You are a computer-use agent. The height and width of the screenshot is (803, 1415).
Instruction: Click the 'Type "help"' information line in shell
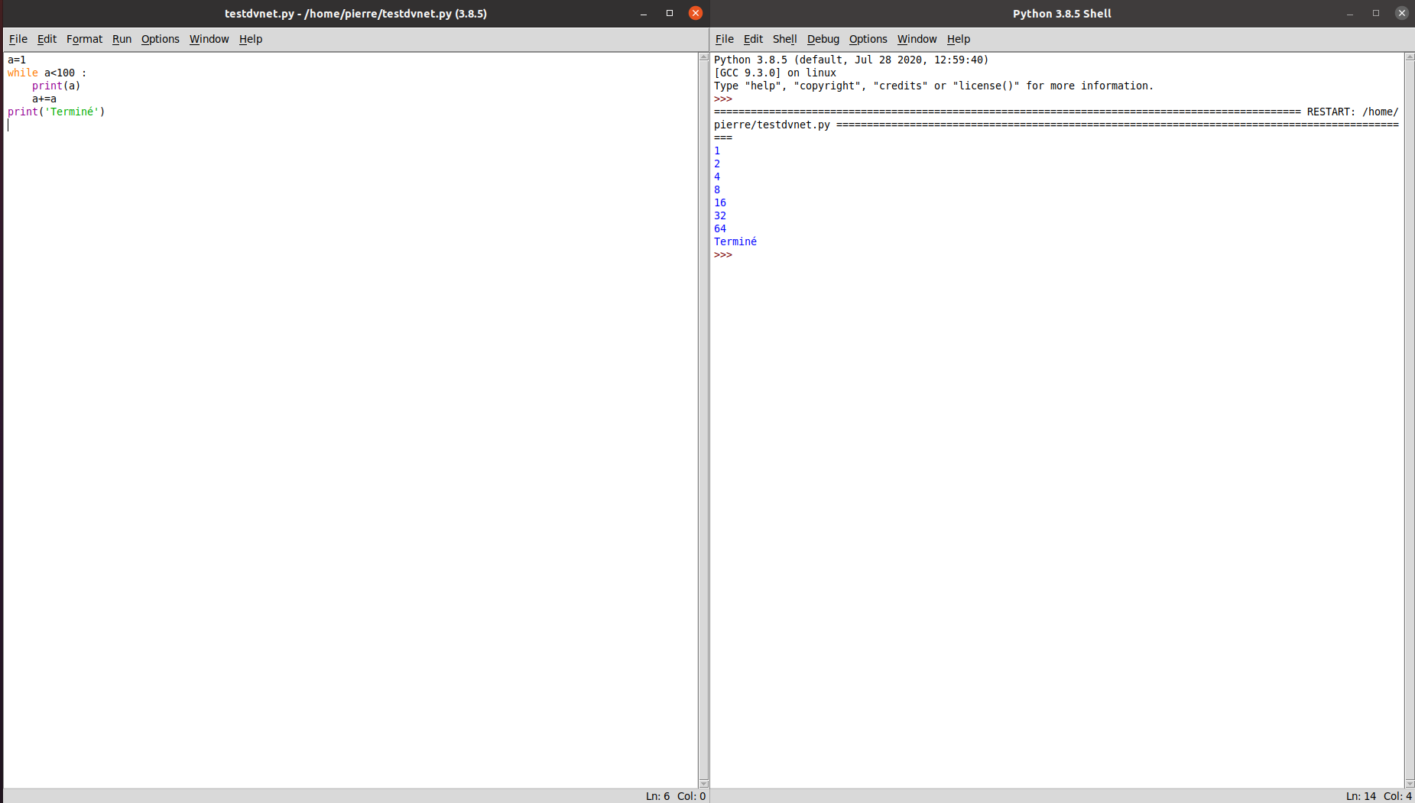933,86
